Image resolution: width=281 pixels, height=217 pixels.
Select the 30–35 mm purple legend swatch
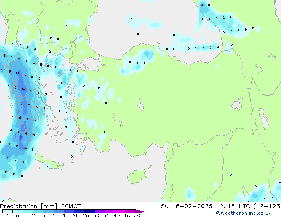tap(99, 211)
